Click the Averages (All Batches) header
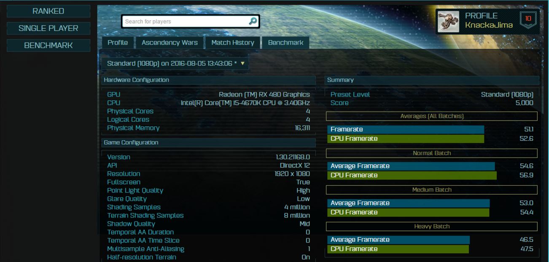 432,116
